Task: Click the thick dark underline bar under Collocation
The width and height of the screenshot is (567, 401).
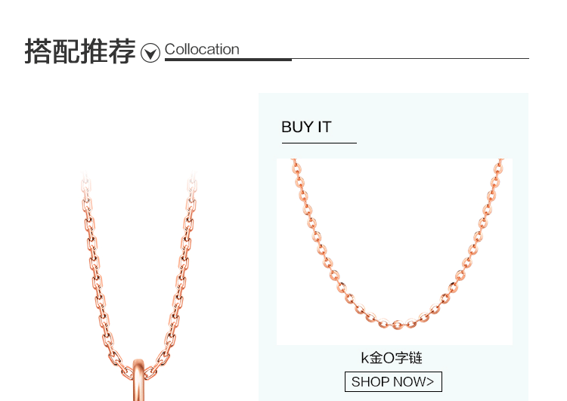Action: (x=228, y=60)
